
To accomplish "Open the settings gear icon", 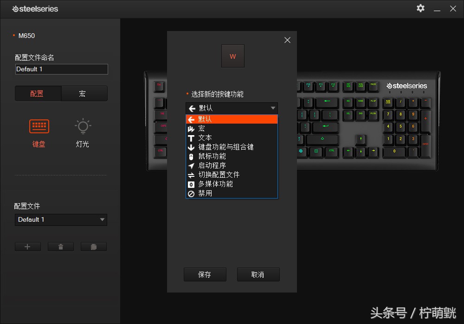I will (420, 8).
